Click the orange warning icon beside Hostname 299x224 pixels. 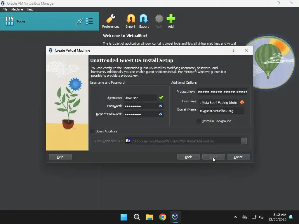[x=242, y=102]
